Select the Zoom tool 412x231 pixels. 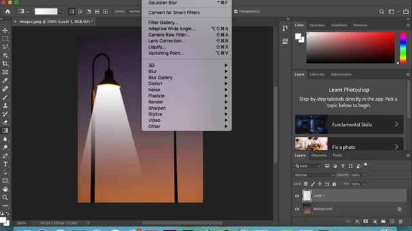pyautogui.click(x=5, y=198)
